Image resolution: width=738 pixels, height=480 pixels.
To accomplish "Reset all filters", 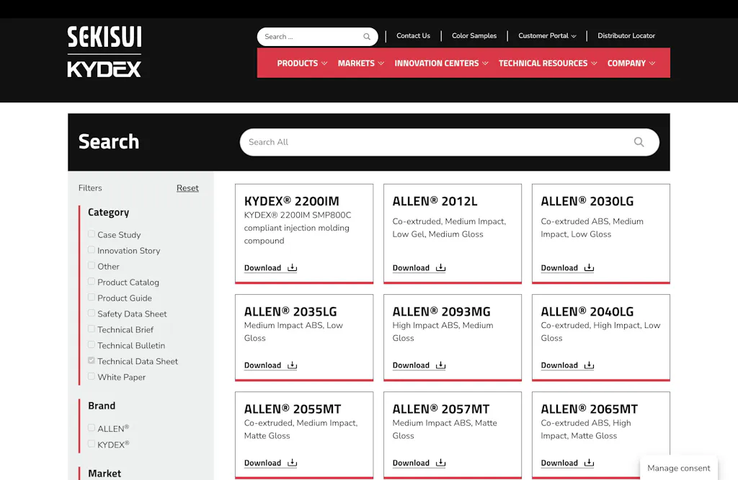I will tap(187, 188).
